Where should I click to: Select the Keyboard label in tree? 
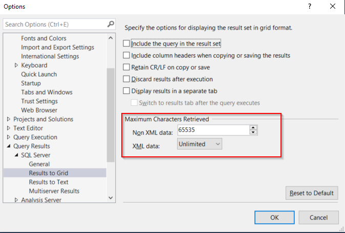click(x=34, y=65)
